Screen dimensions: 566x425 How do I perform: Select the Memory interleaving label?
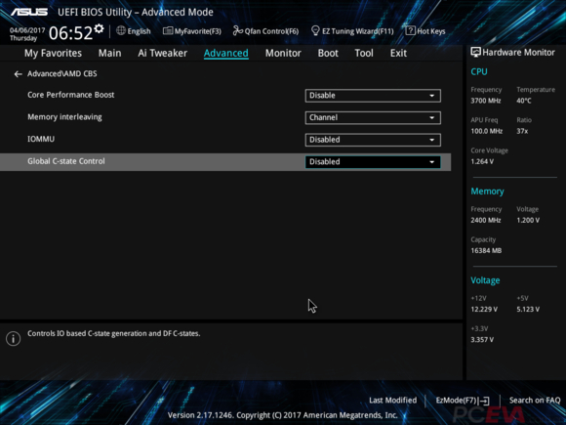(x=64, y=117)
